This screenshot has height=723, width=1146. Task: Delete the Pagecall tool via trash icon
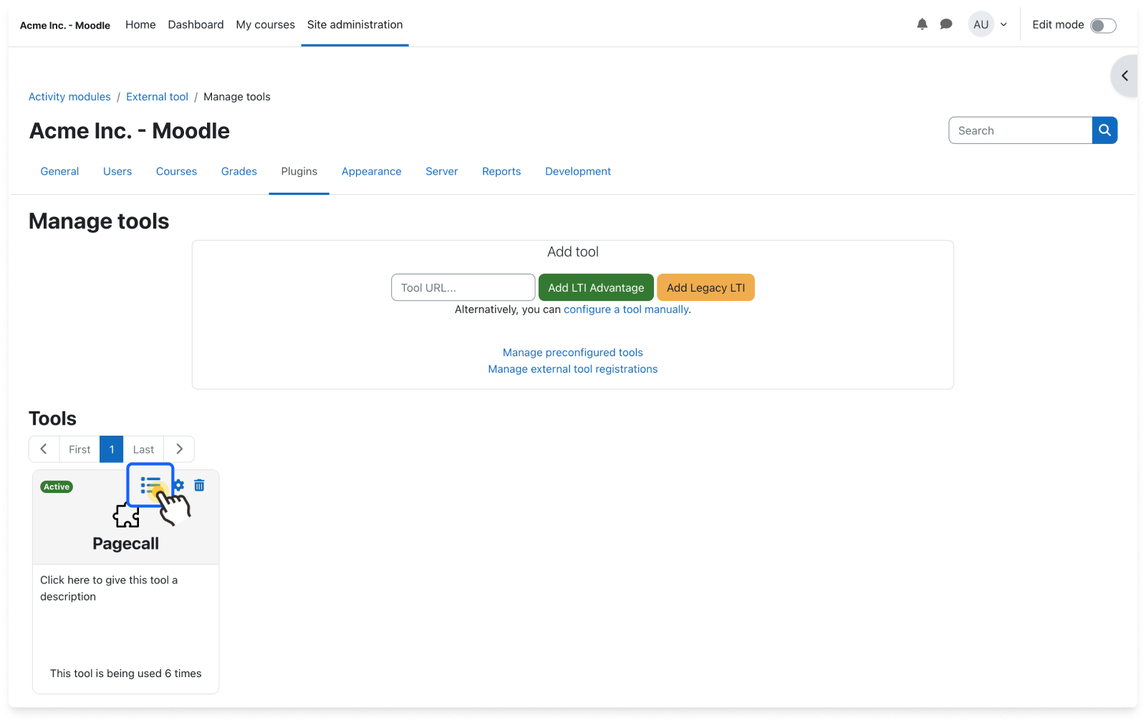[x=199, y=485]
